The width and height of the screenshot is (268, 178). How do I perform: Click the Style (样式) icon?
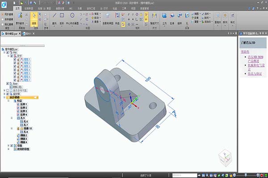[x=232, y=16]
